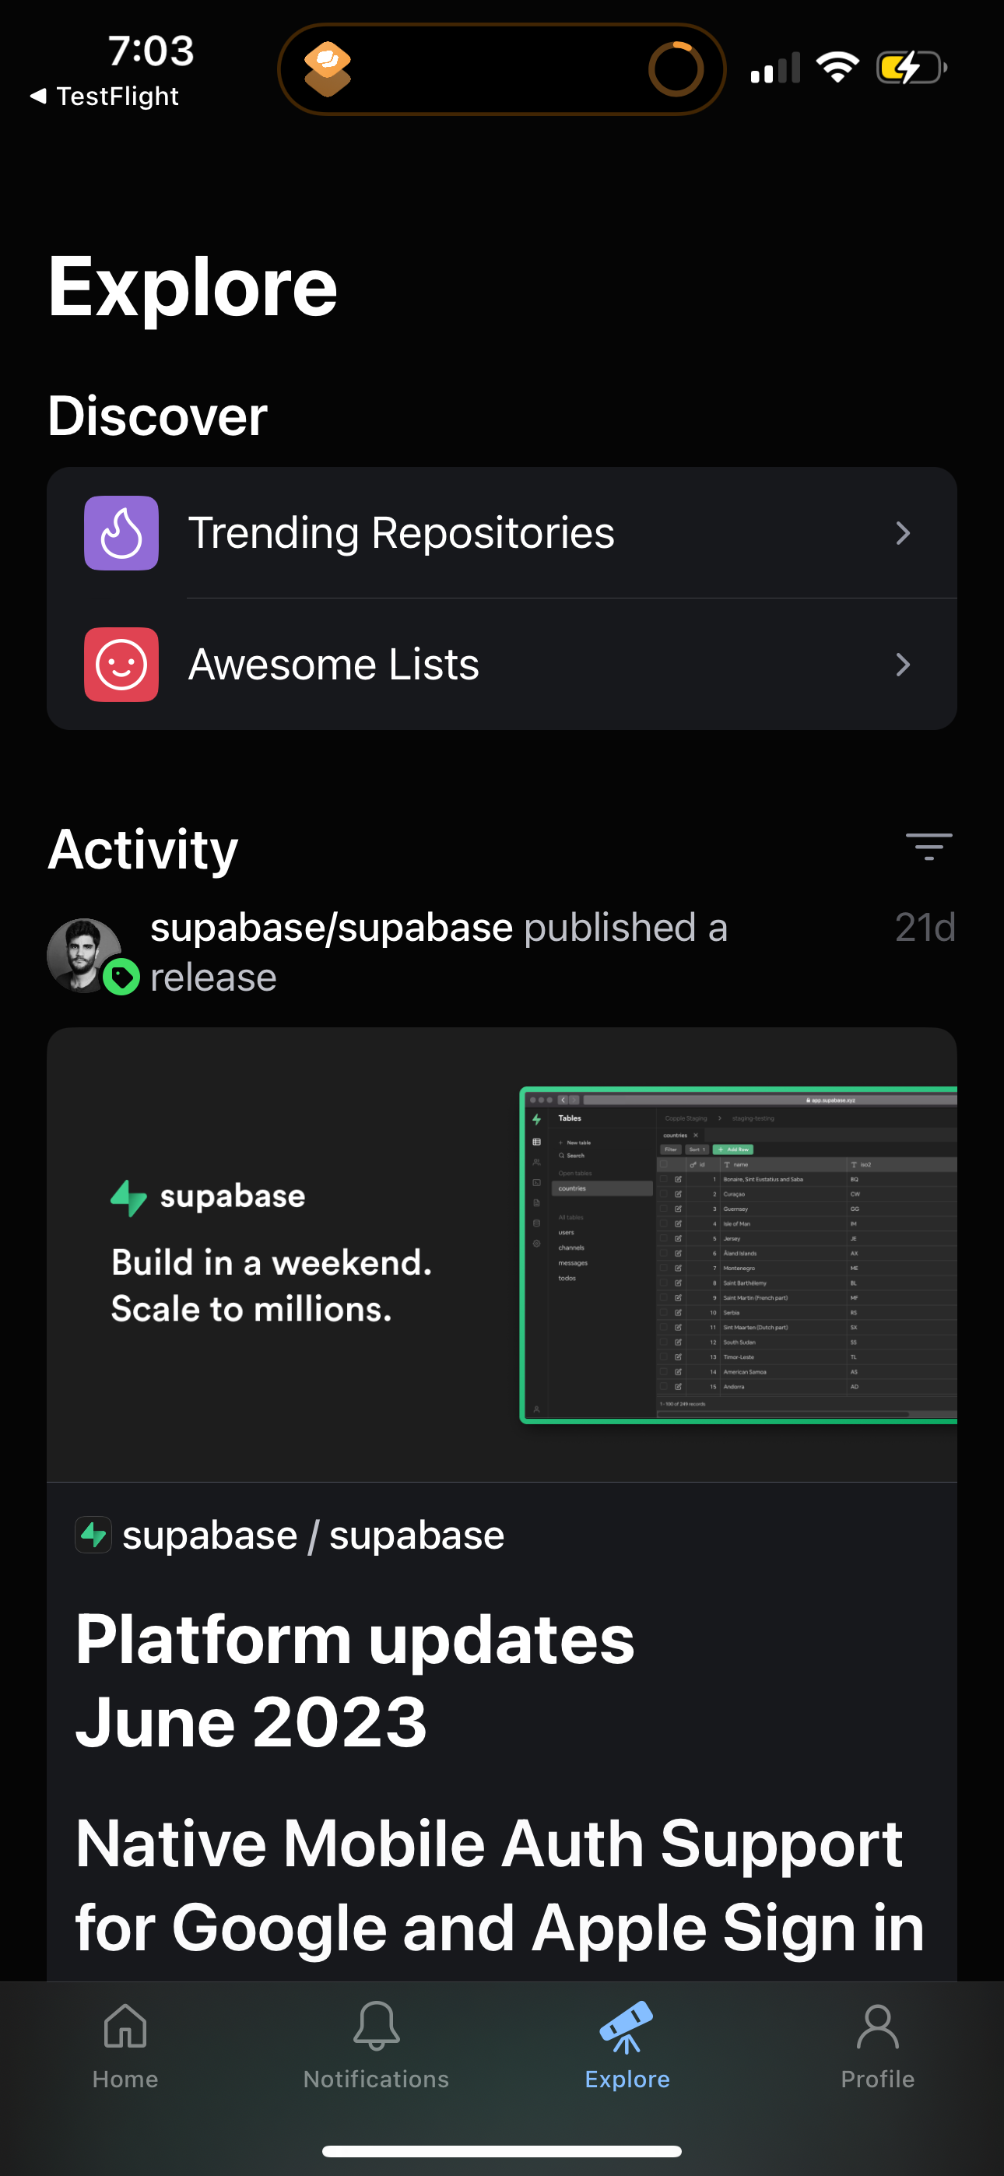Tap the cellular signal bars
1004x2176 pixels.
pyautogui.click(x=775, y=68)
